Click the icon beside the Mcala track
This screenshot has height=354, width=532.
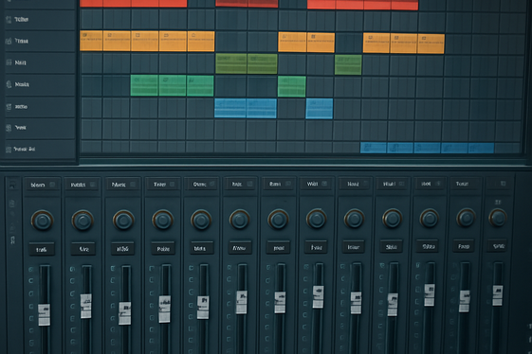point(9,84)
